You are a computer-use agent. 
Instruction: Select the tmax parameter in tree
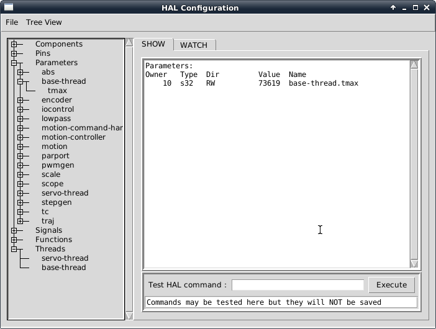[57, 91]
